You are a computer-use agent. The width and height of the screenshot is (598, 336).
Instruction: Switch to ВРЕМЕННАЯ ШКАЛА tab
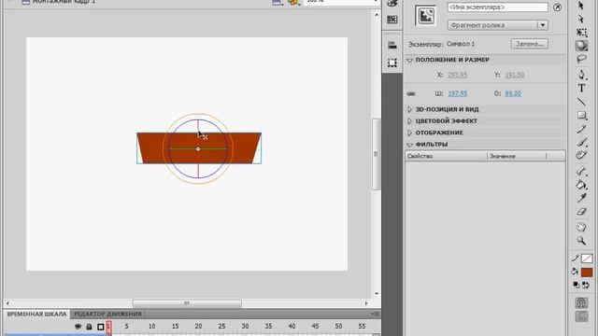[x=36, y=314]
